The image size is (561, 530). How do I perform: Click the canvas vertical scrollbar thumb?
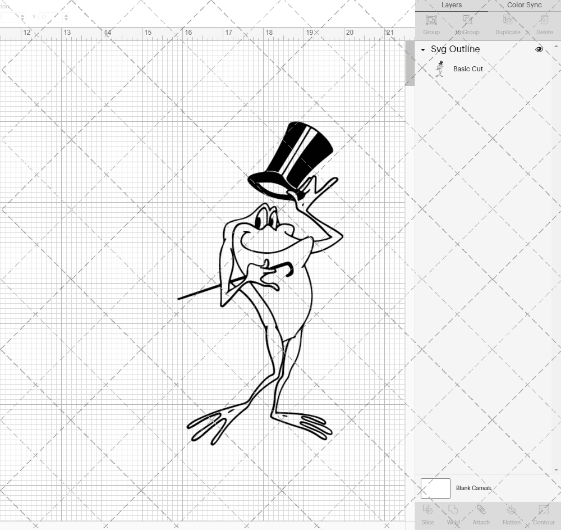(410, 63)
